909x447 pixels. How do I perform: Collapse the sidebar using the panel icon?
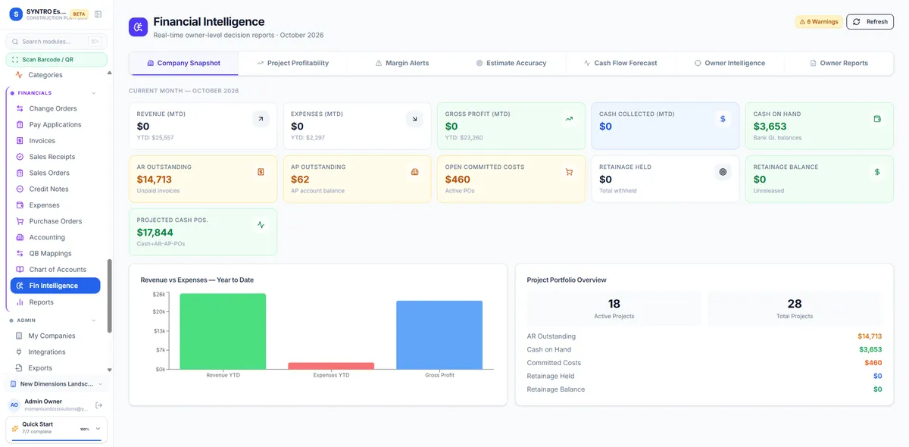pos(98,14)
